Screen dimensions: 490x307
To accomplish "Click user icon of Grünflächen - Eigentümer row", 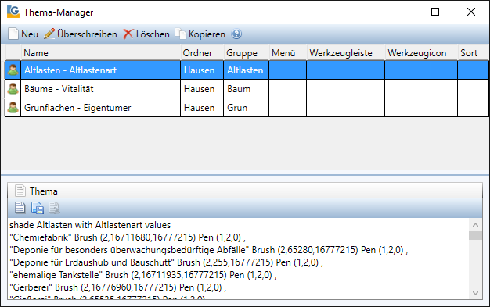I will point(13,108).
